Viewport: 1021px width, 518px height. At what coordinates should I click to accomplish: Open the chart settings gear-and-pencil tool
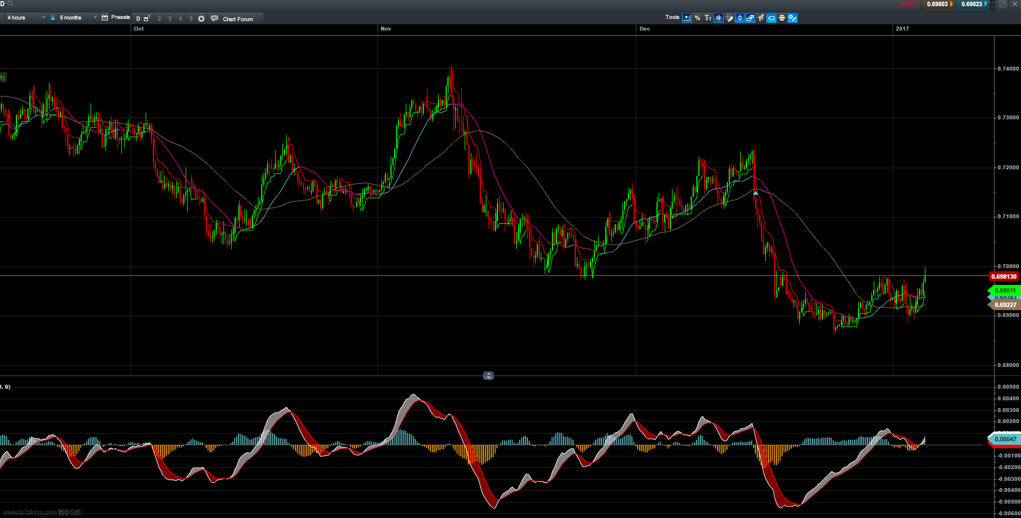tap(793, 18)
